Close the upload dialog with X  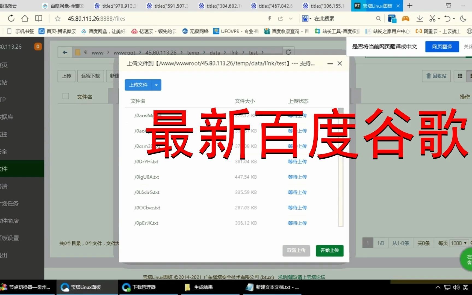(340, 63)
